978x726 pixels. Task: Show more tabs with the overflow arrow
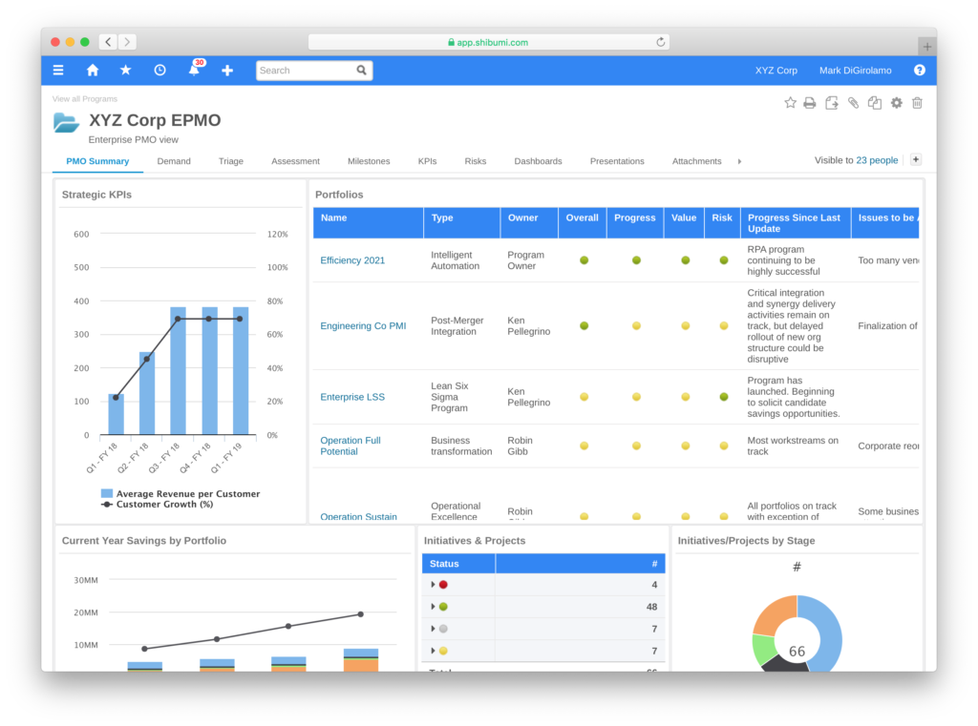[x=739, y=161]
